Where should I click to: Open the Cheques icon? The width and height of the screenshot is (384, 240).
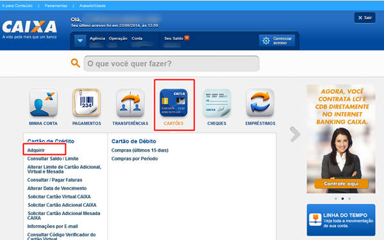[x=217, y=103]
